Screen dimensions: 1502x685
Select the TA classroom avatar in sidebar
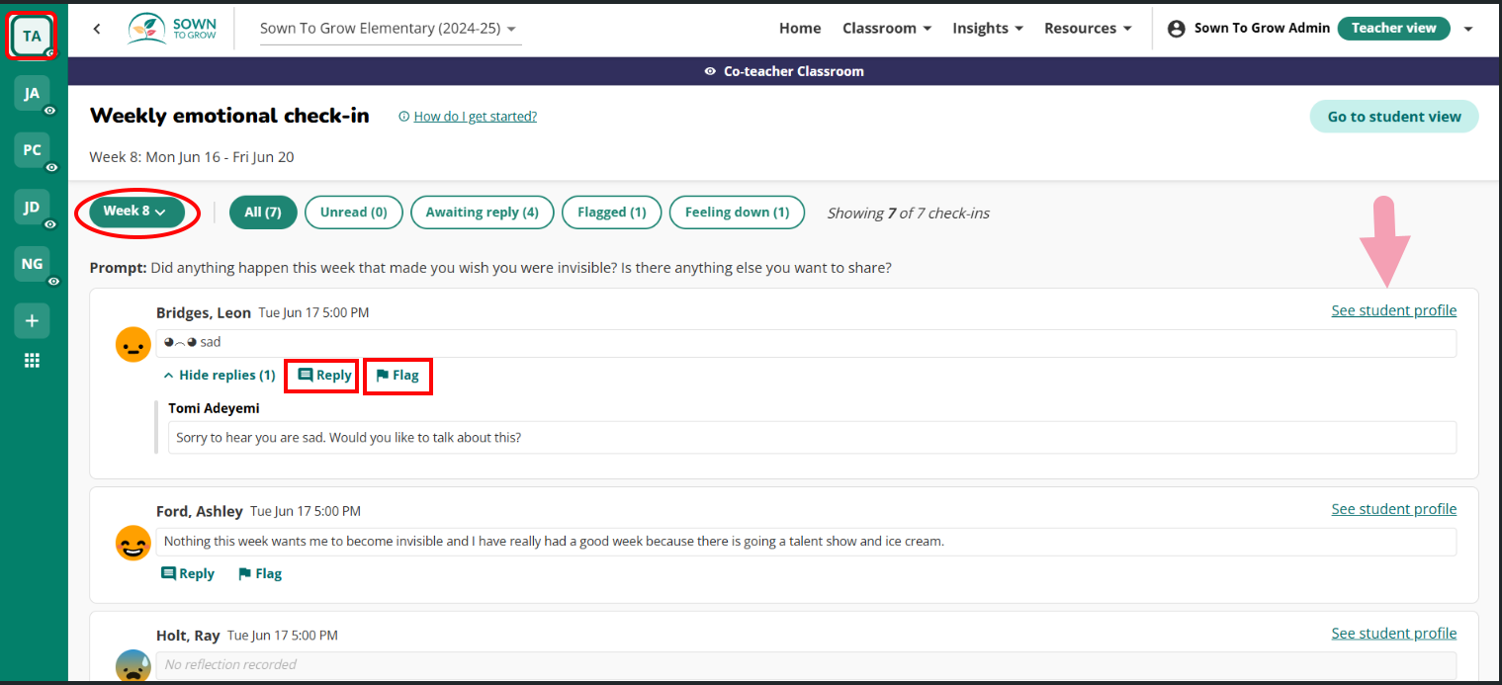coord(32,37)
